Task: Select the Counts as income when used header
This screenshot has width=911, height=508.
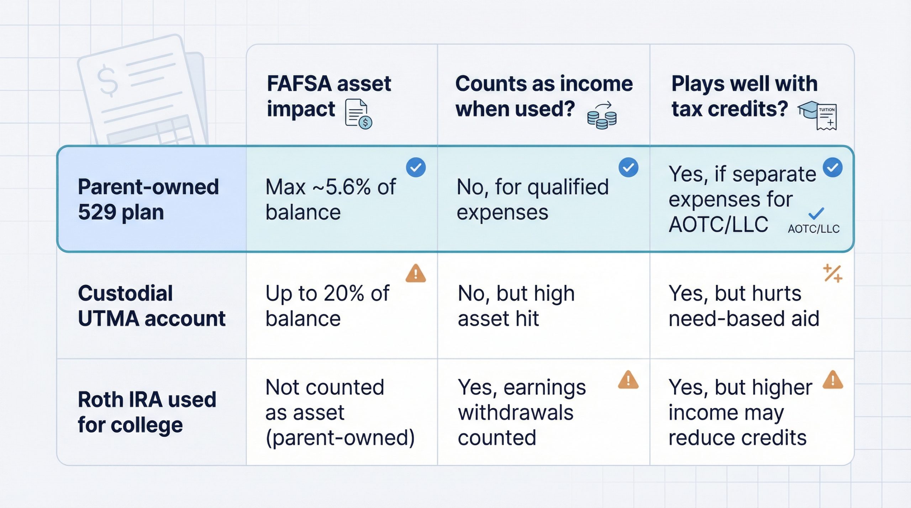Action: coord(544,96)
